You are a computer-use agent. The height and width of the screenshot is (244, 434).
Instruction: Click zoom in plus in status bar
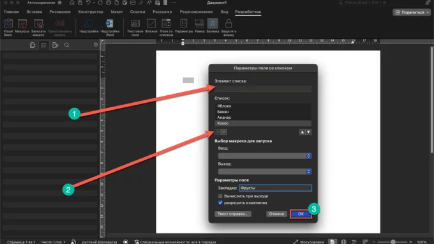[x=411, y=242]
